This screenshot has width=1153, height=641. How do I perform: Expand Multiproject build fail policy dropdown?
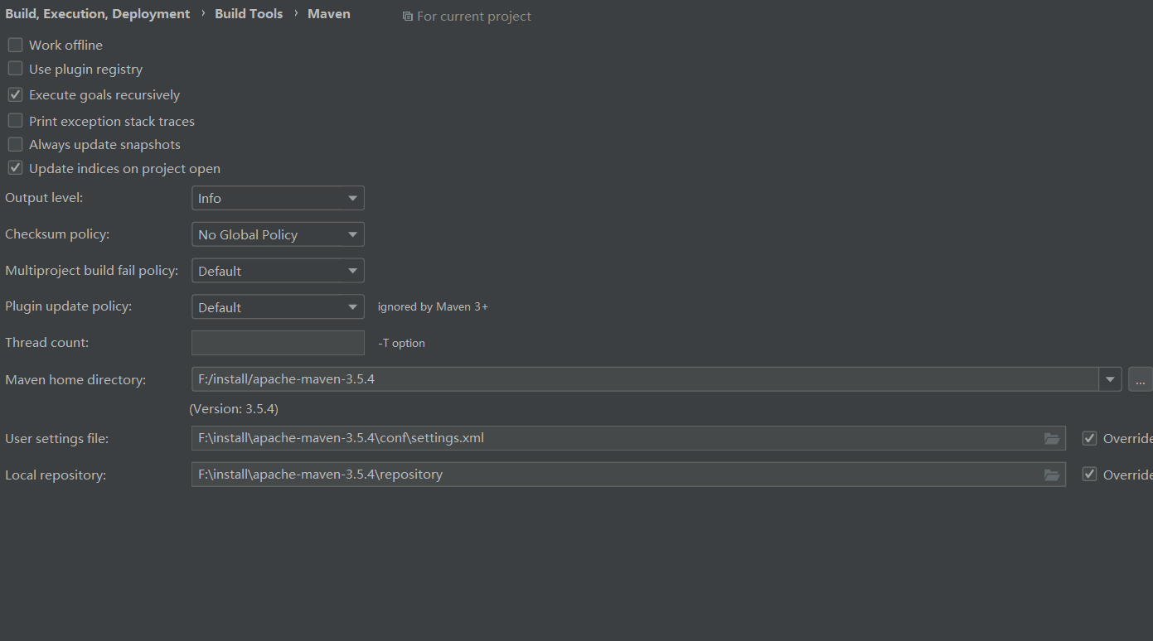(278, 271)
